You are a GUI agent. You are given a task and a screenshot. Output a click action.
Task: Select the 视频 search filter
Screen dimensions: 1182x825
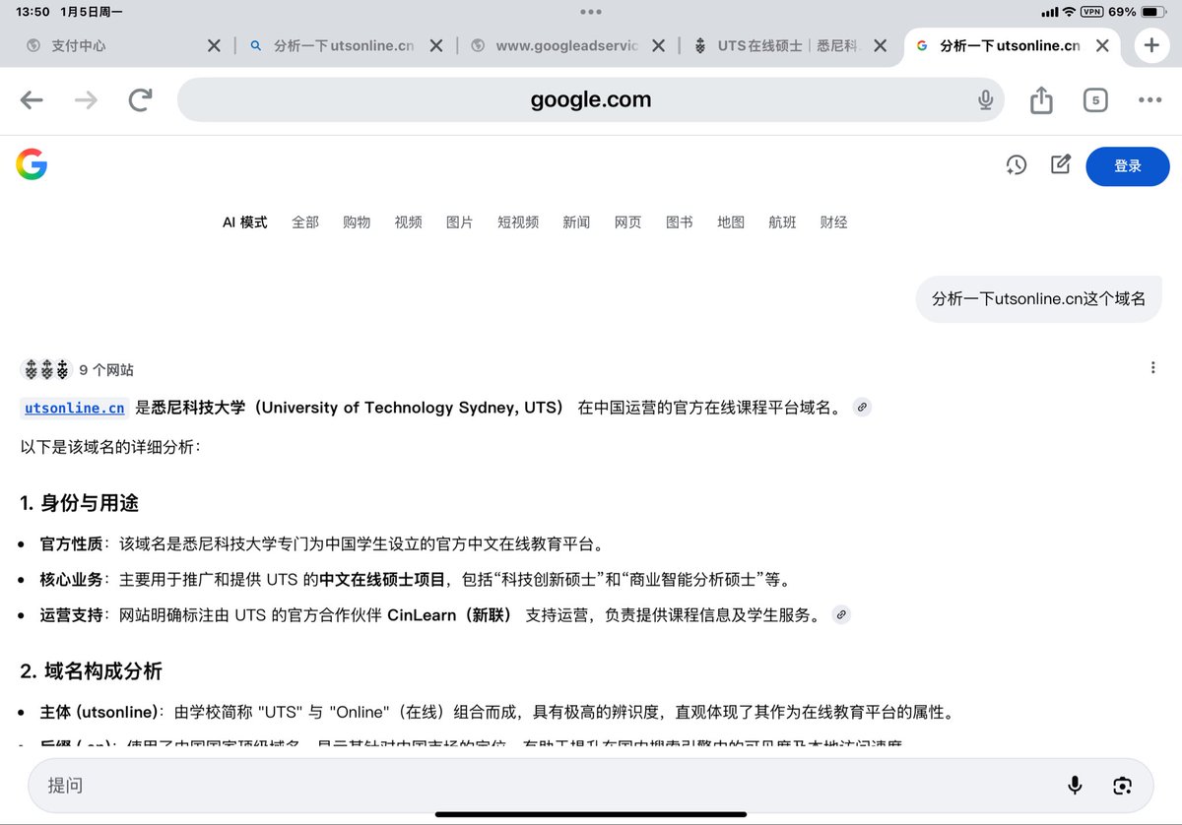pyautogui.click(x=408, y=222)
